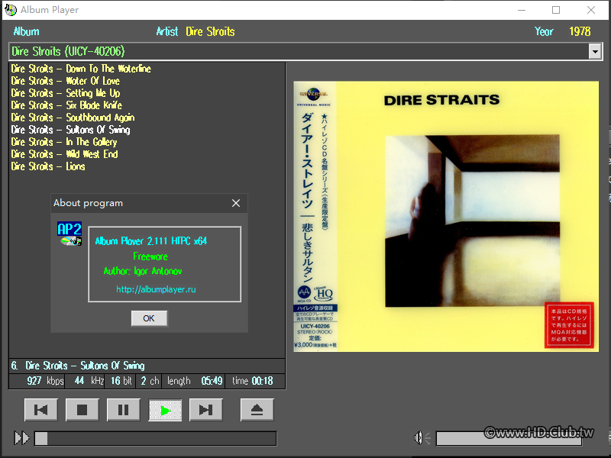Expand the album dropdown arrow
Screen dimensions: 611x458
pos(595,51)
